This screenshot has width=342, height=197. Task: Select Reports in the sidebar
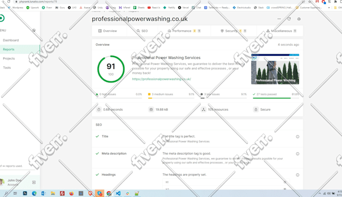pyautogui.click(x=20, y=49)
